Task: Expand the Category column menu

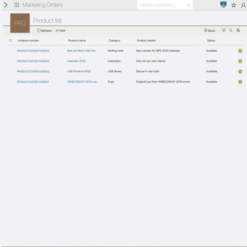Action: (x=130, y=40)
